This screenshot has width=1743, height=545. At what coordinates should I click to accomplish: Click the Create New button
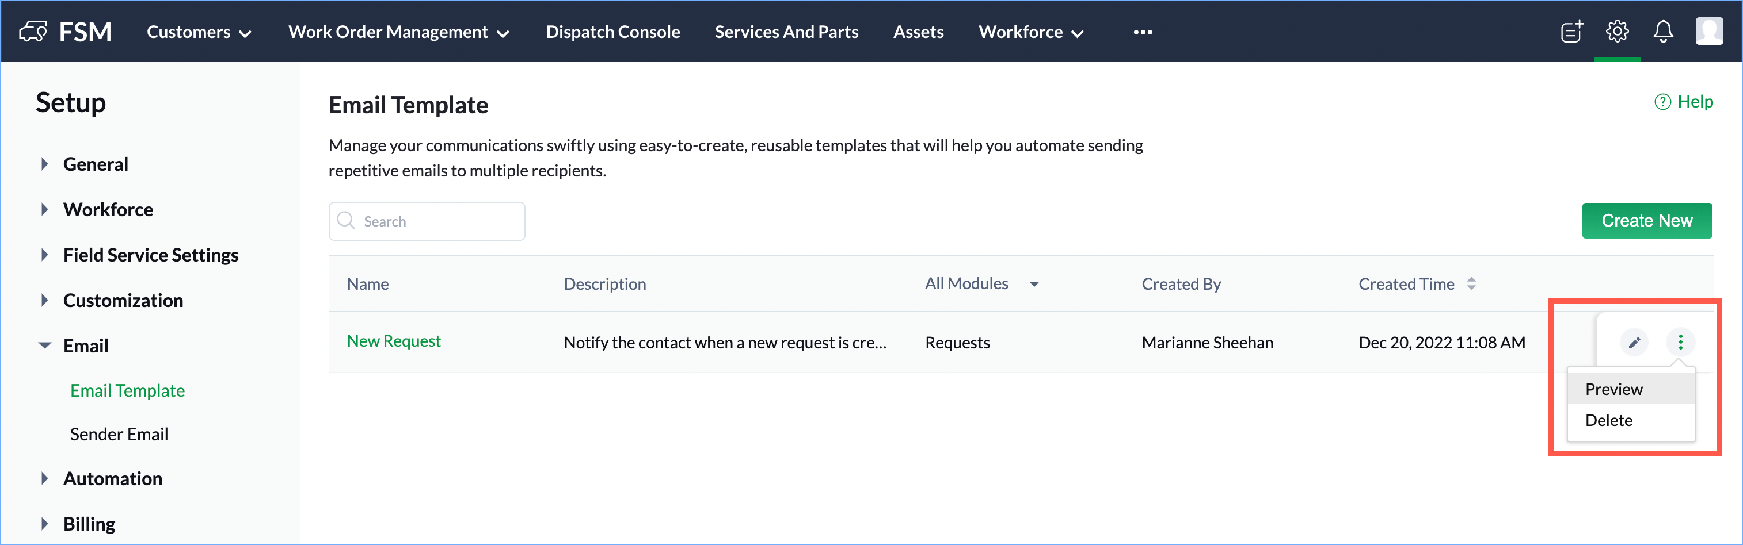(1646, 220)
